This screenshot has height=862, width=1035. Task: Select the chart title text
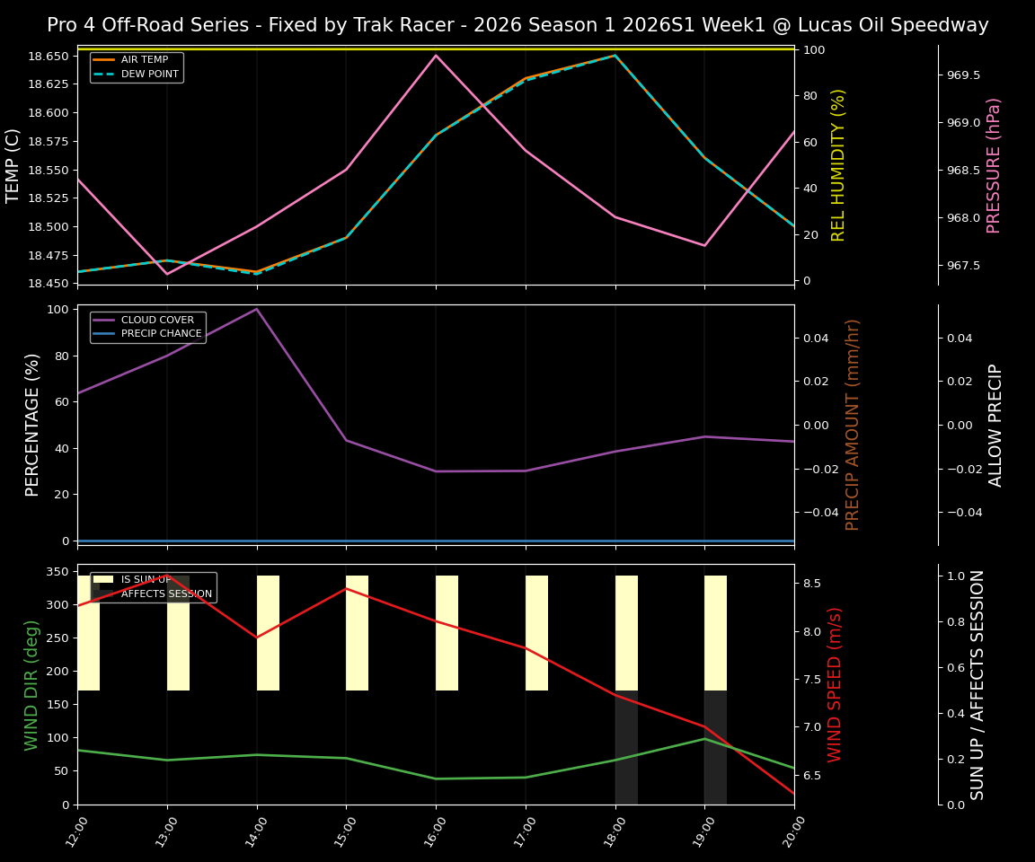pos(517,24)
